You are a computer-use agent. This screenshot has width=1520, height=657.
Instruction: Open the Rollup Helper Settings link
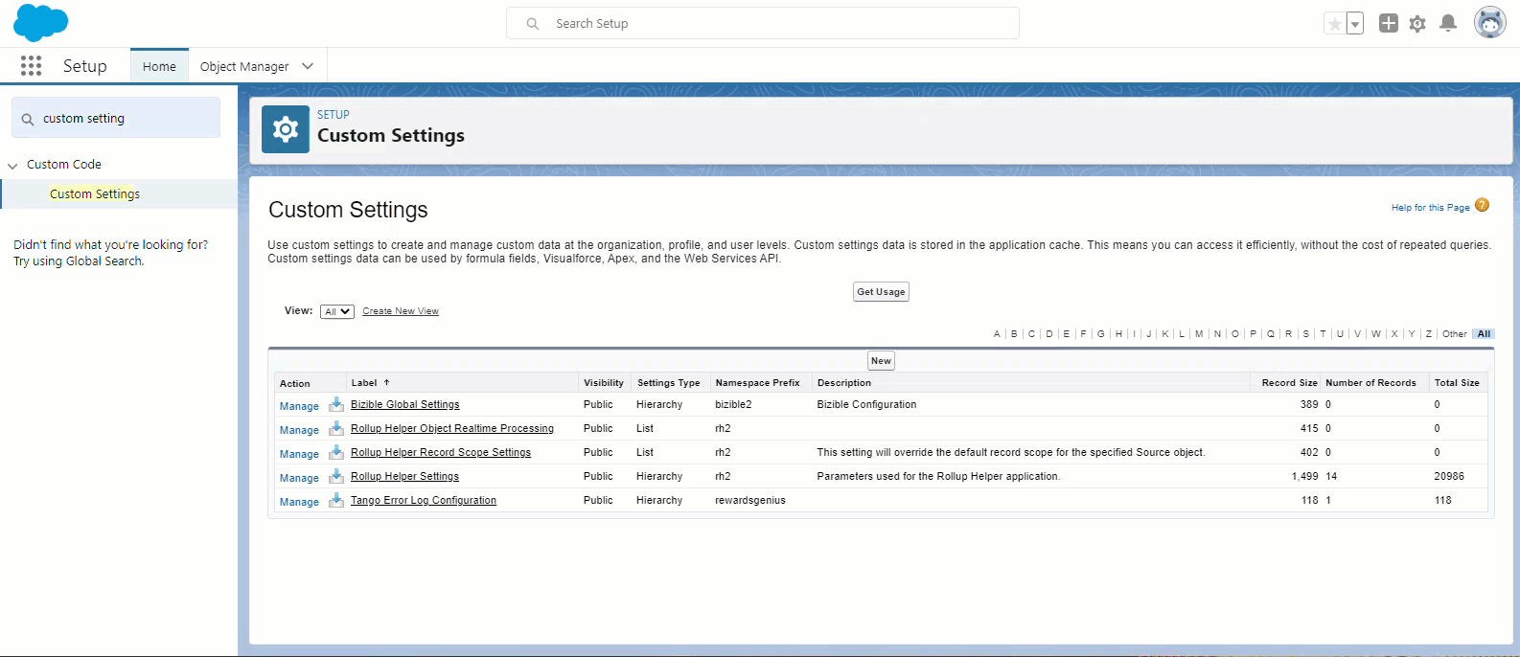pyautogui.click(x=404, y=476)
